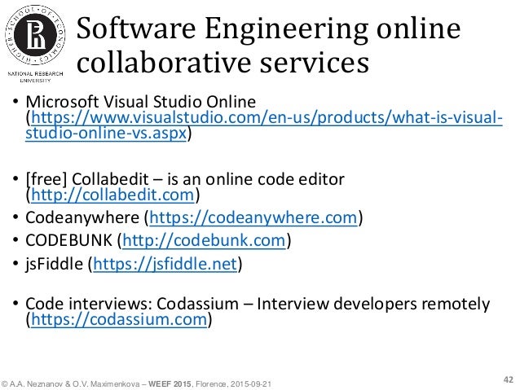Image resolution: width=520 pixels, height=390 pixels.
Task: Visit the codebunk.com link
Action: pos(204,240)
